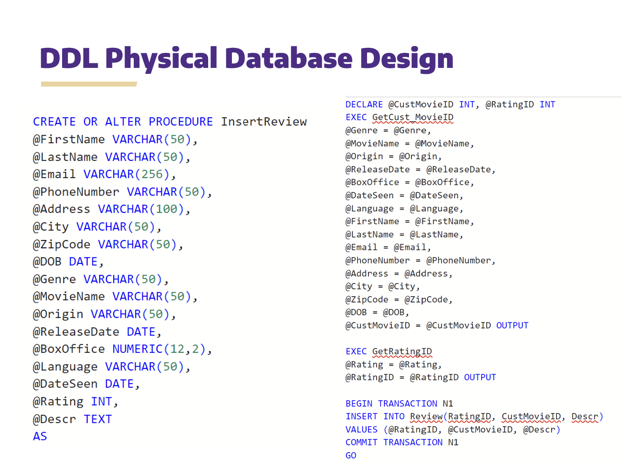Click the VARCHAR(256) type beside @Email
The height and width of the screenshot is (464, 630).
(x=127, y=174)
